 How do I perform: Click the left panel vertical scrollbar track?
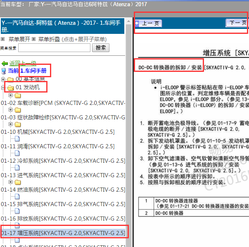pos(128,135)
